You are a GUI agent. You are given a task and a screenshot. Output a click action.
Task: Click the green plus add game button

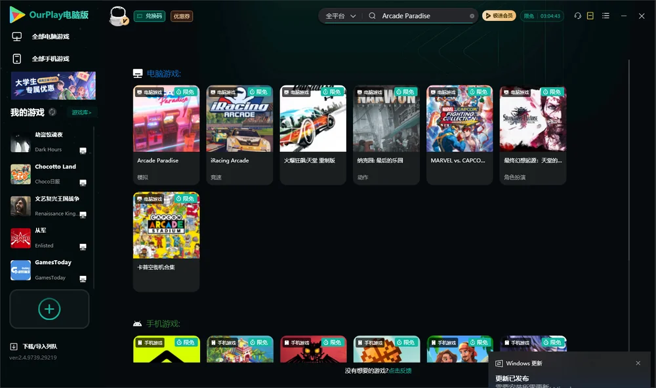tap(49, 309)
